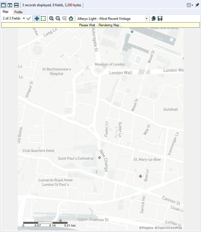Image resolution: width=201 pixels, height=232 pixels.
Task: Switch to stacked horizontal split view
Action: pyautogui.click(x=16, y=5)
